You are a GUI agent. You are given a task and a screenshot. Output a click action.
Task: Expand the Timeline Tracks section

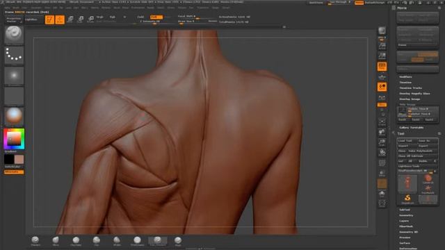click(410, 88)
